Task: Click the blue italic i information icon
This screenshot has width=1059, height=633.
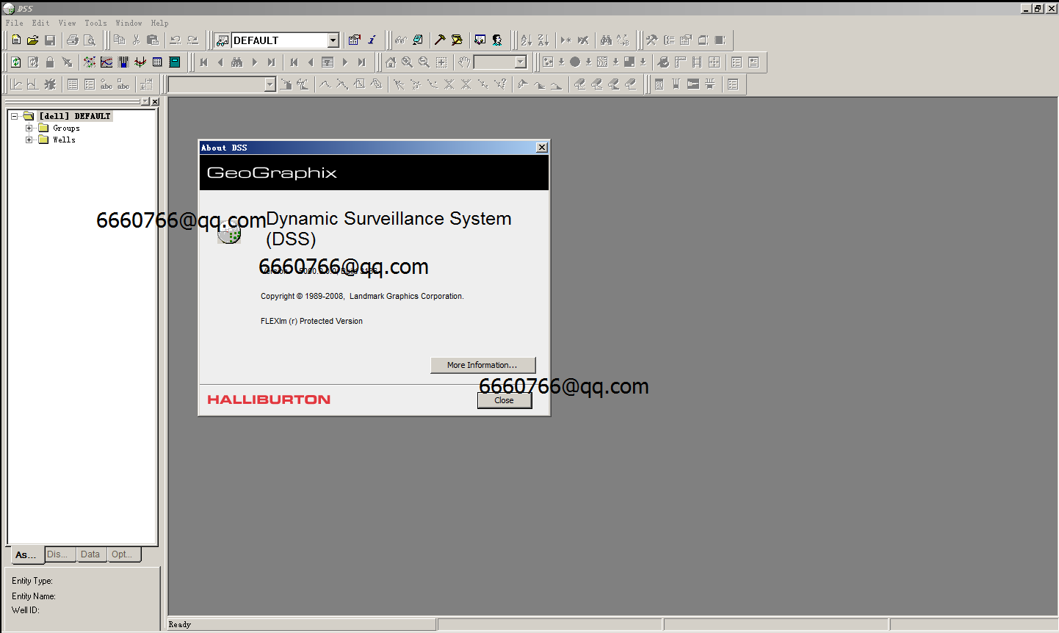Action: pos(372,40)
